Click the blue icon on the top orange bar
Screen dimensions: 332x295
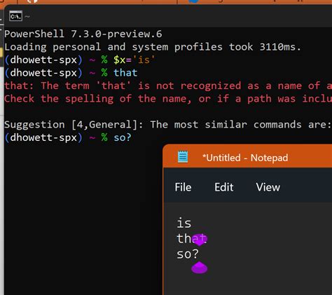193,1
